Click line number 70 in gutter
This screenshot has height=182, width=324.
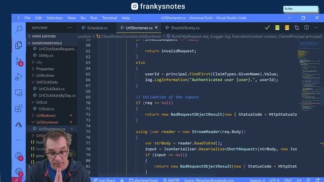(x=88, y=103)
